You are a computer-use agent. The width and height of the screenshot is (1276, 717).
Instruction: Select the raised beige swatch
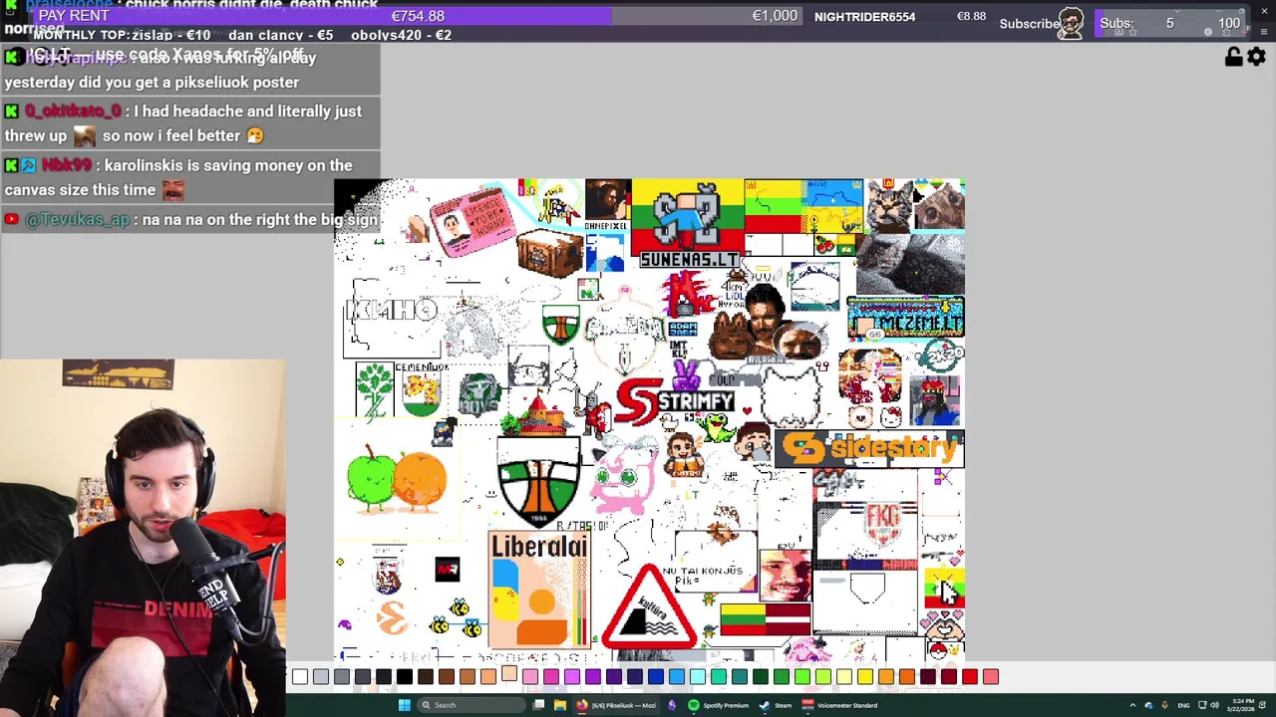click(x=509, y=673)
